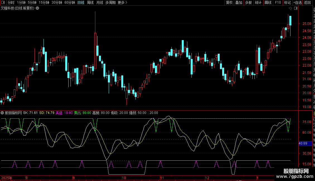This screenshot has width=315, height=181.
Task: Toggle 叠加 overlay mode
Action: click(239, 3)
